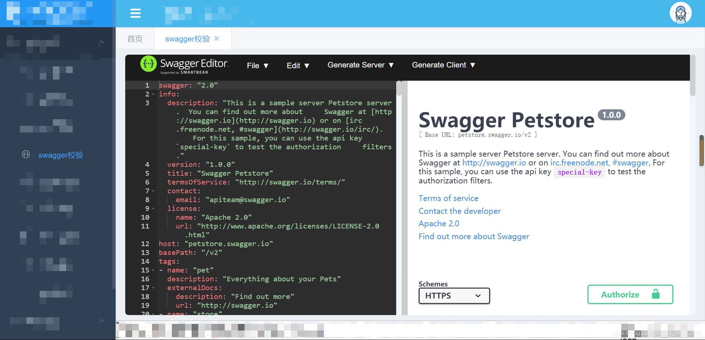Click Find out more about Swagger

coord(474,236)
